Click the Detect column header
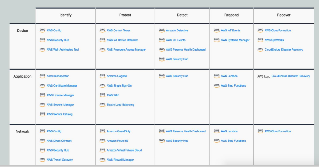The height and width of the screenshot is (167, 319). tap(182, 15)
